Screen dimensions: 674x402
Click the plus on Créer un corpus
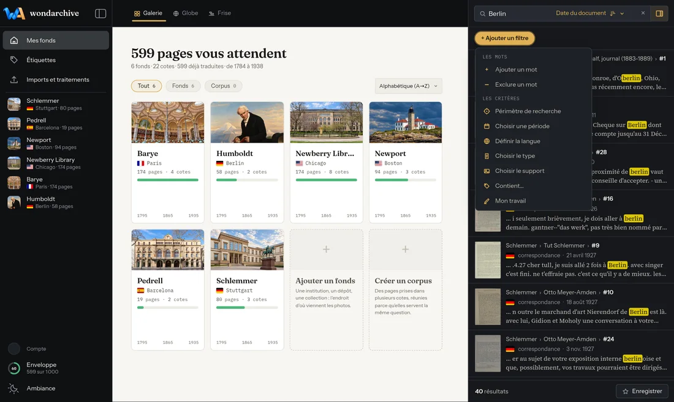406,249
